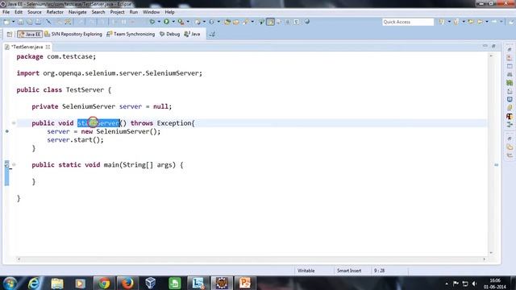
Task: Click the Run External Tools icon
Action: [x=181, y=22]
